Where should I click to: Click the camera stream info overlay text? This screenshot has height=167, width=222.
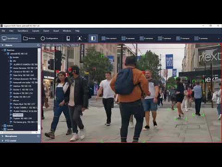pos(60,45)
